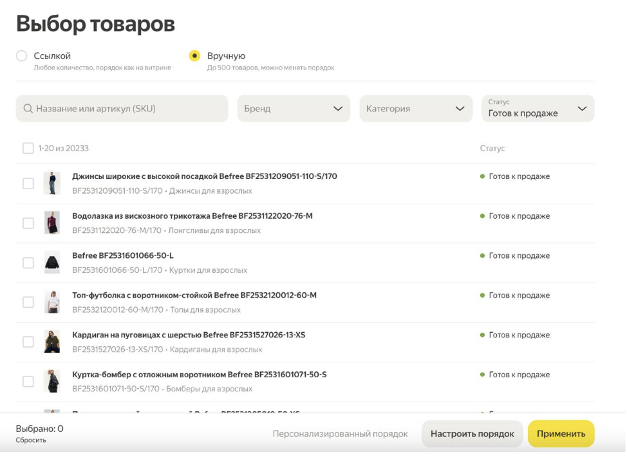627x457 pixels.
Task: Click the bomber jacket product thumbnail
Action: (52, 381)
